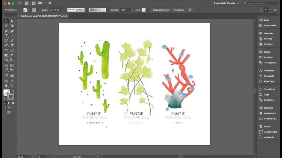
Task: Open the Stroke panel link label
Action: point(267,52)
